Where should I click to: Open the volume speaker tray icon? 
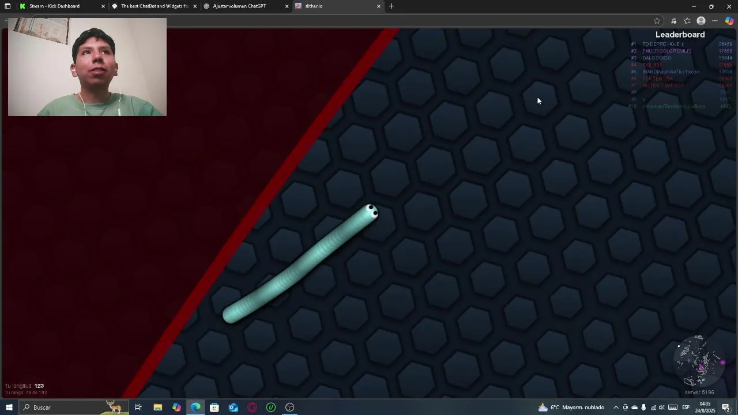[662, 408]
